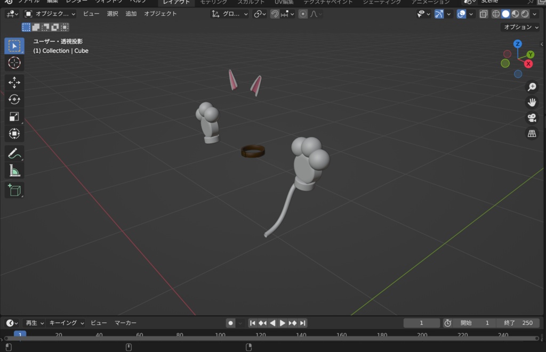The height and width of the screenshot is (352, 546).
Task: Select the Rotate tool
Action: coord(14,100)
